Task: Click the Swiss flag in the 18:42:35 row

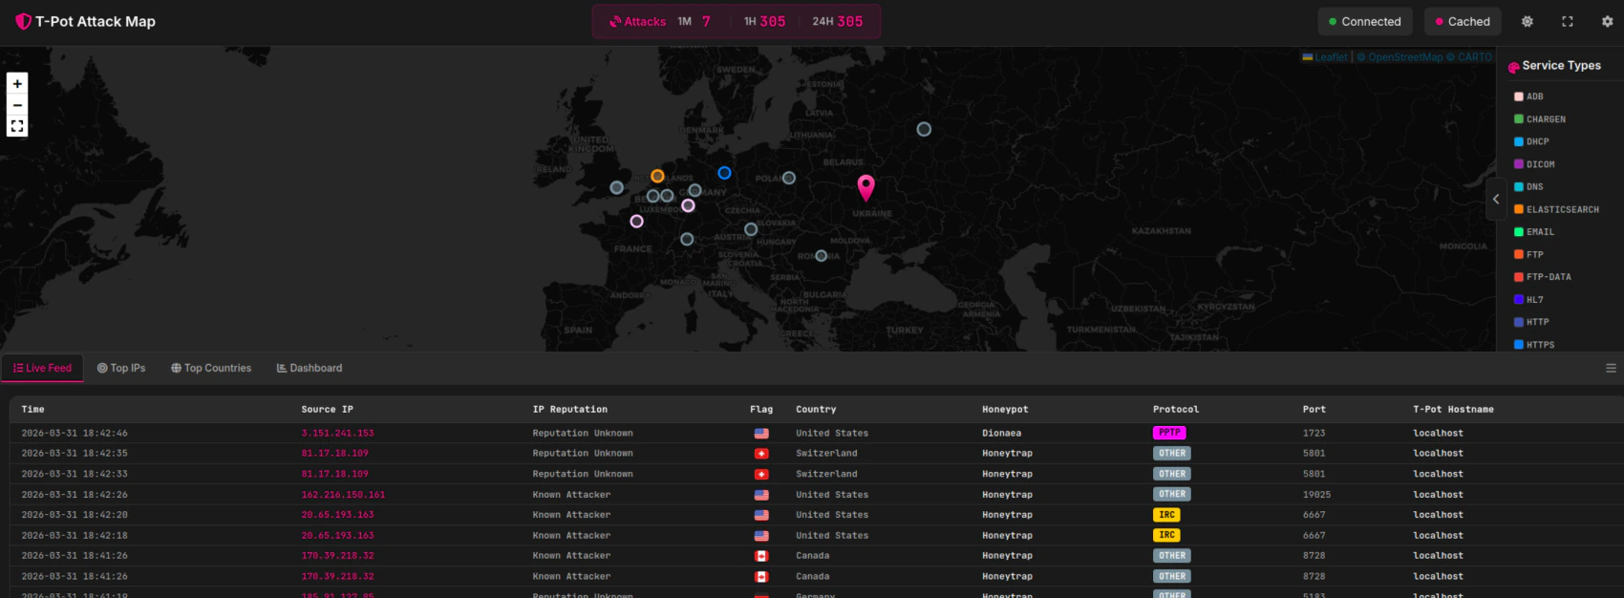Action: coord(761,454)
